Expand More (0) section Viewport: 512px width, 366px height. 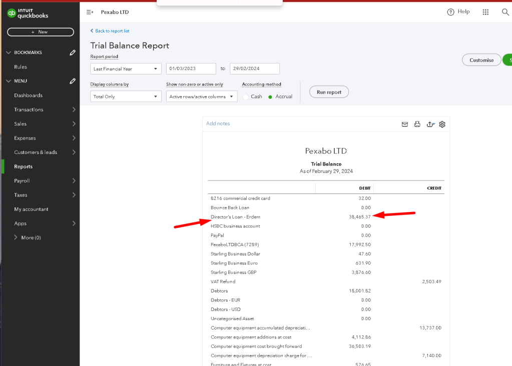coord(16,237)
